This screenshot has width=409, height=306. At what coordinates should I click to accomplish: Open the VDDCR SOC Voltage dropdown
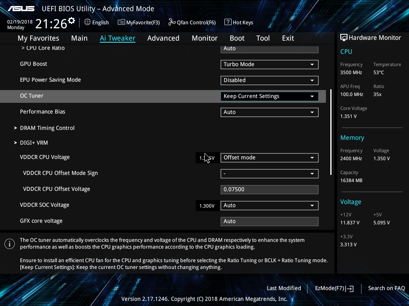tap(270, 206)
